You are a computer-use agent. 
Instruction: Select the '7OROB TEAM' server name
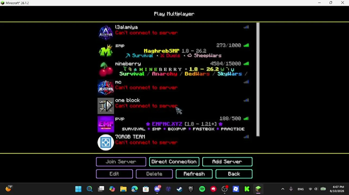[130, 137]
